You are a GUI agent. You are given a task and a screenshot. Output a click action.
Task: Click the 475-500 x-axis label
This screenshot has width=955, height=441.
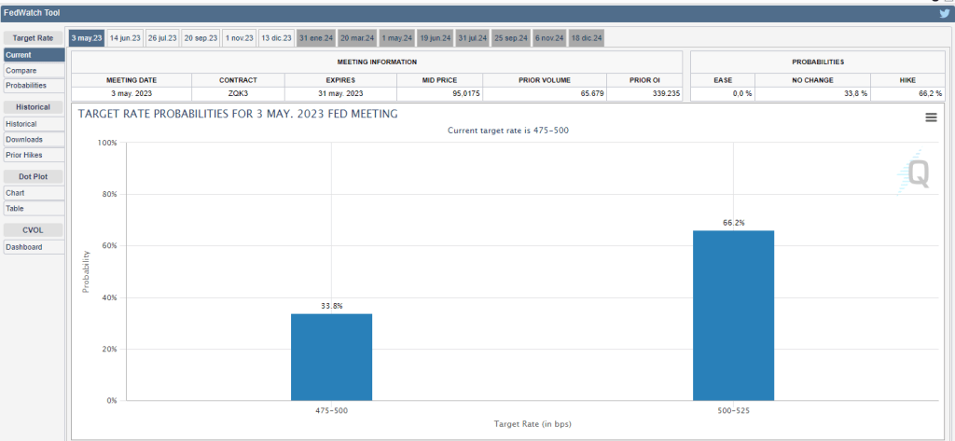click(331, 411)
